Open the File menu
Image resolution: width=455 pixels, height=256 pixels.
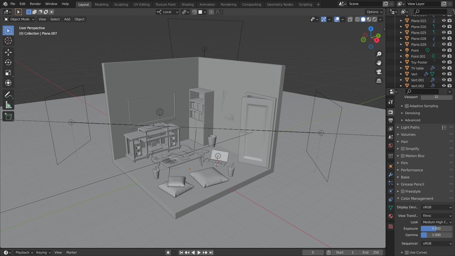click(13, 4)
